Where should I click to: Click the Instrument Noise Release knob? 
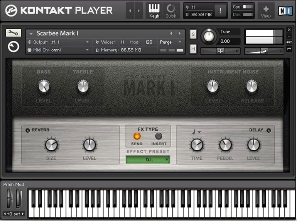252,86
